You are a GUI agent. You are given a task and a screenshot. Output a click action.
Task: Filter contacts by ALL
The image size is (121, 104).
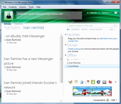(x=68, y=29)
